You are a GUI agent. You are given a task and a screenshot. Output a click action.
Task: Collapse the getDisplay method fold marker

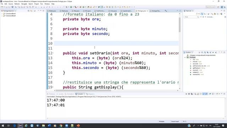pyautogui.click(x=53, y=87)
